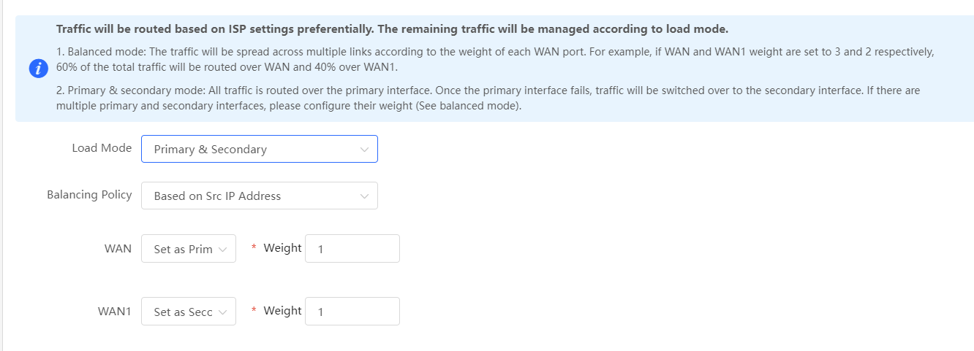
Task: Click the Load Mode field label
Action: 102,148
